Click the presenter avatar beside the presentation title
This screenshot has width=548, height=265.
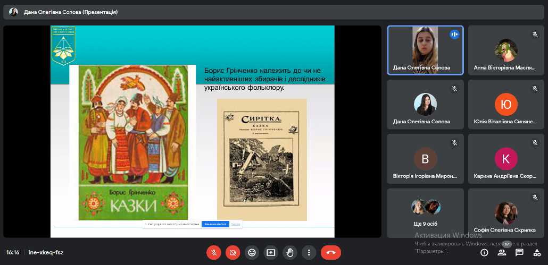click(x=13, y=12)
